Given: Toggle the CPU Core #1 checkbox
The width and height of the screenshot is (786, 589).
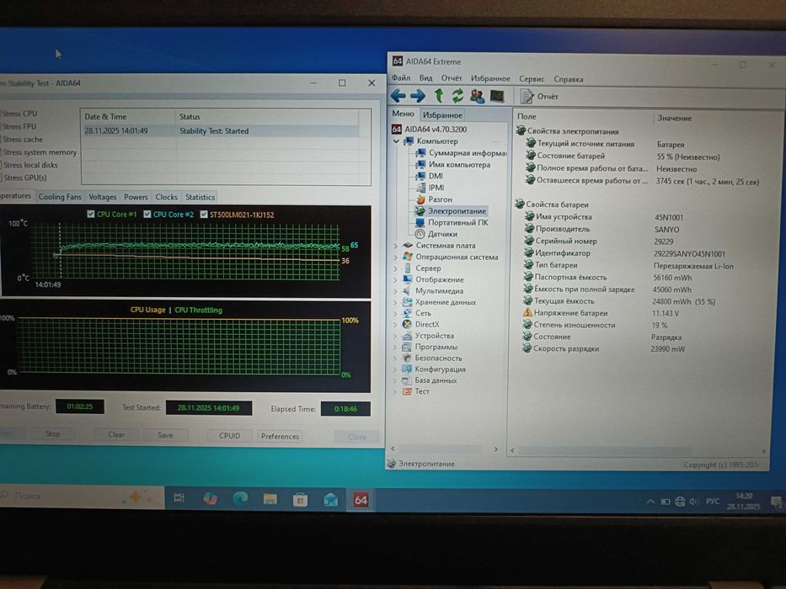Looking at the screenshot, I should pos(91,214).
